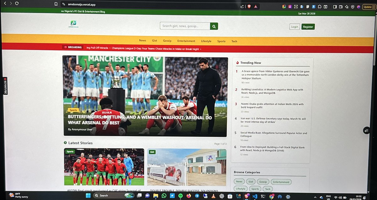The width and height of the screenshot is (377, 200).
Task: Click the share icon in the address bar
Action: [242, 6]
